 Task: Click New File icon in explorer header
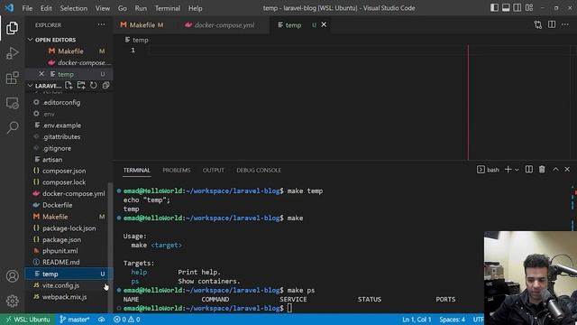69,86
